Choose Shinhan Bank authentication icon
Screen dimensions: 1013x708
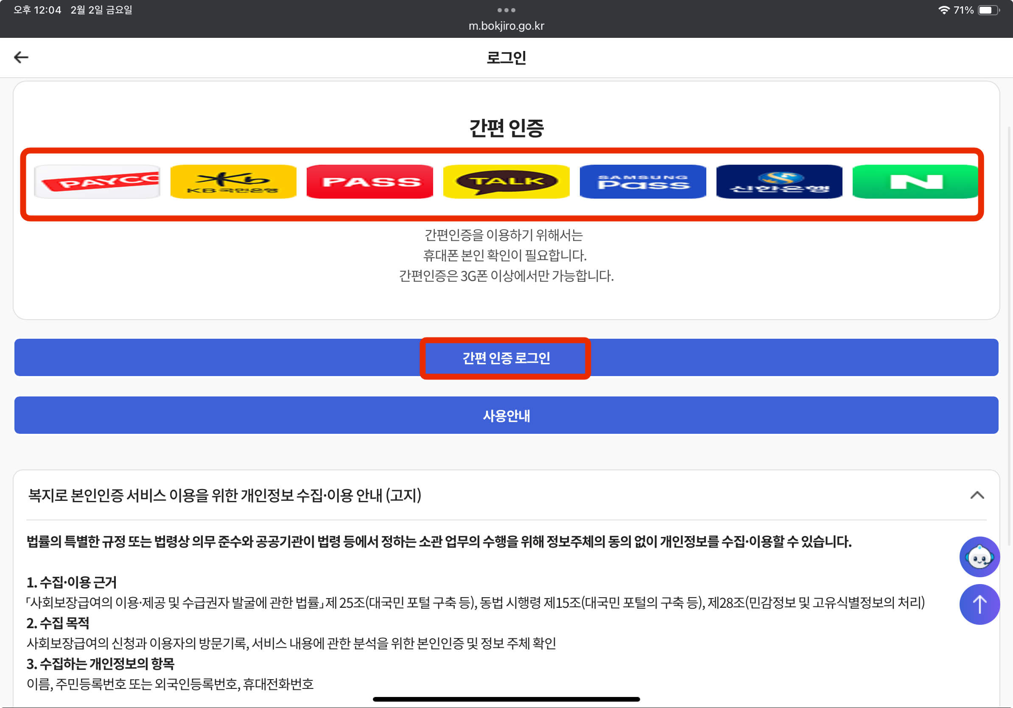tap(779, 181)
